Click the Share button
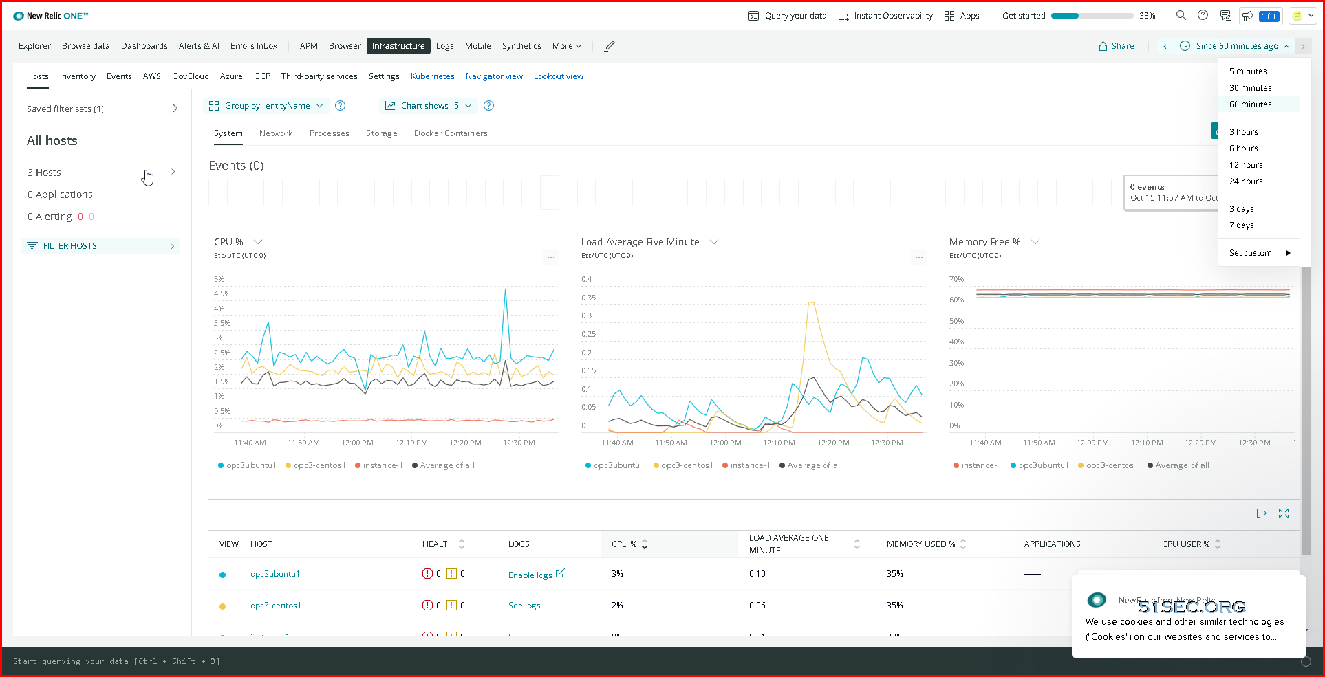This screenshot has width=1325, height=677. [1117, 46]
